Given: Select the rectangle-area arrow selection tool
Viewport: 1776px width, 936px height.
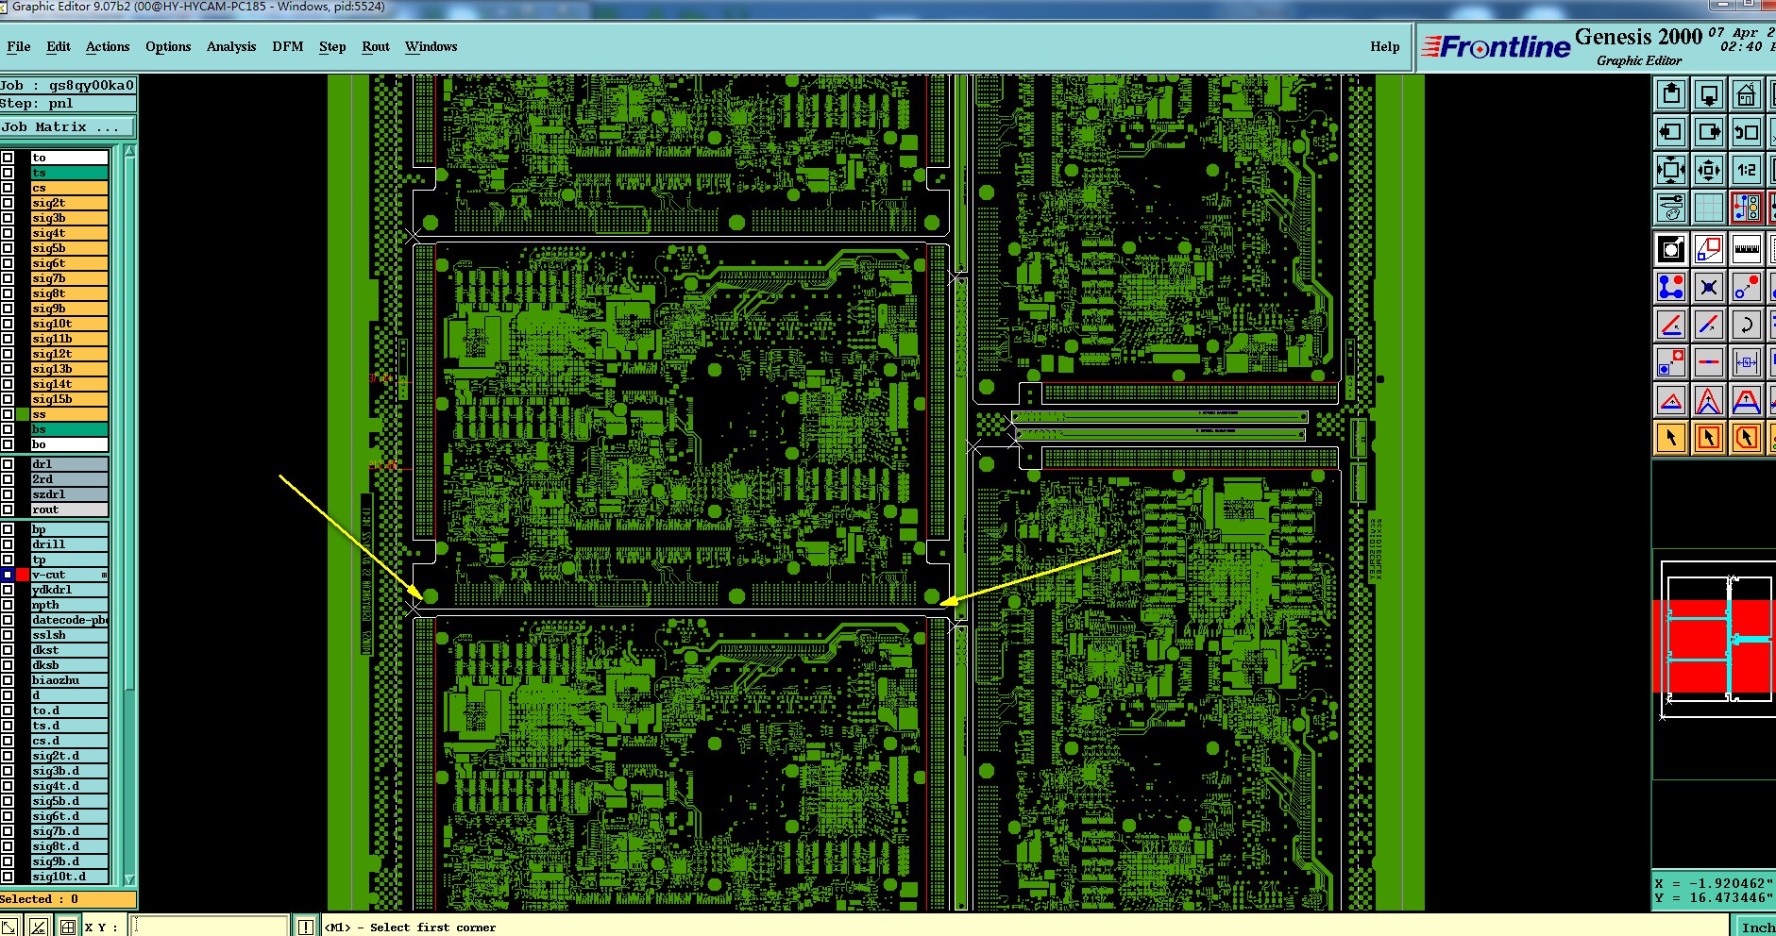Looking at the screenshot, I should pyautogui.click(x=1709, y=437).
